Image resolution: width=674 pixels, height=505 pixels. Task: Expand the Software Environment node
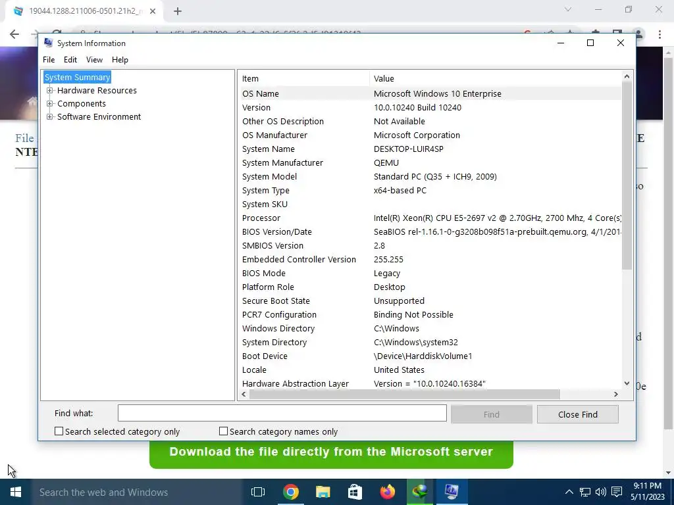(49, 117)
